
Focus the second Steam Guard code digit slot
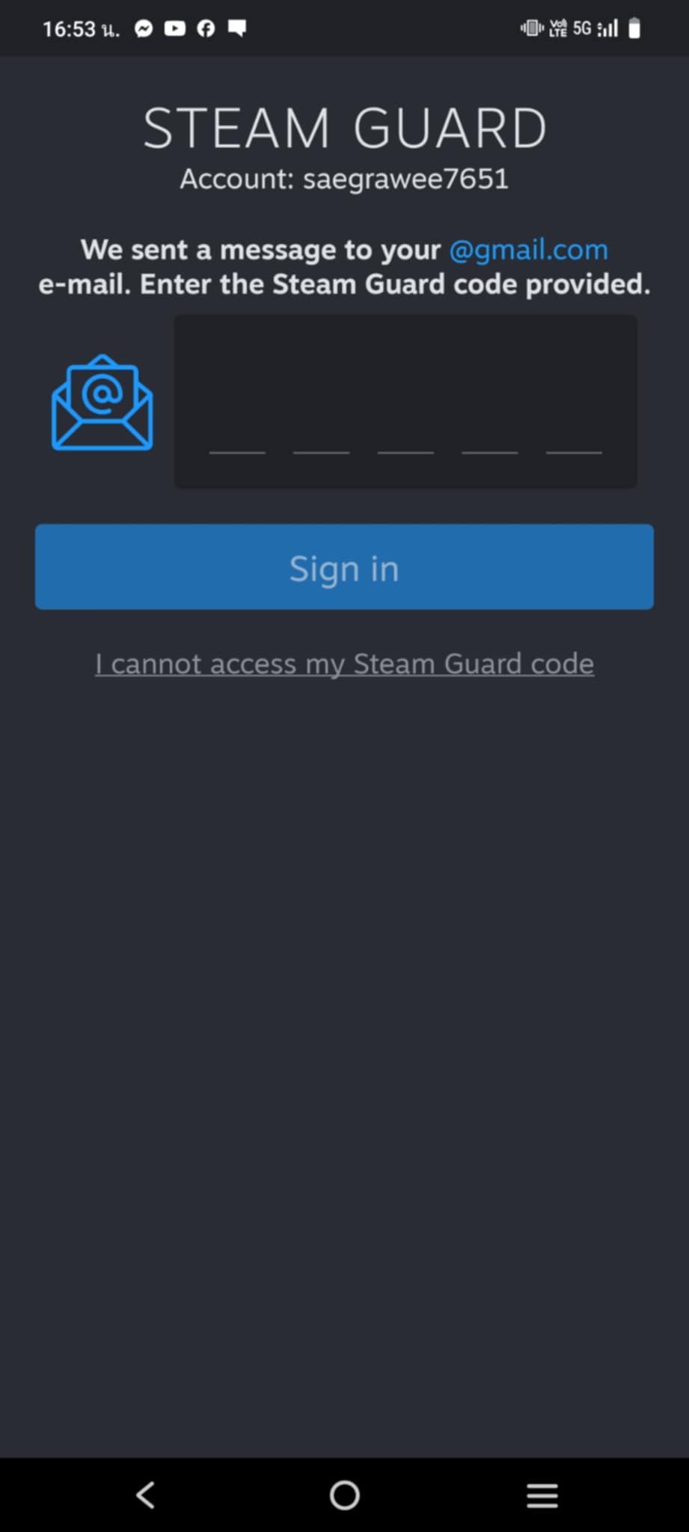[322, 426]
